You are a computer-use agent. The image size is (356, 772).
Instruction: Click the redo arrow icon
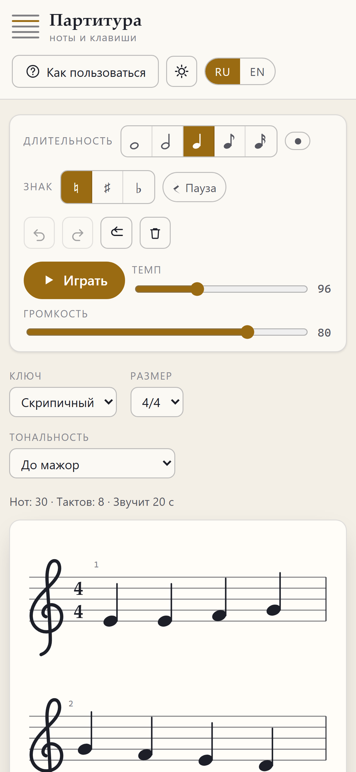click(x=78, y=233)
